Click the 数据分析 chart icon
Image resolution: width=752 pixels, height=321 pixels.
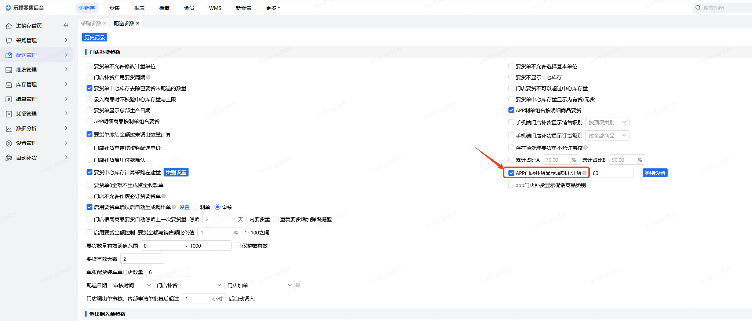9,128
